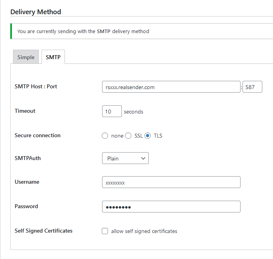This screenshot has width=273, height=259.
Task: Click the Delivery Method section heading
Action: pos(36,12)
